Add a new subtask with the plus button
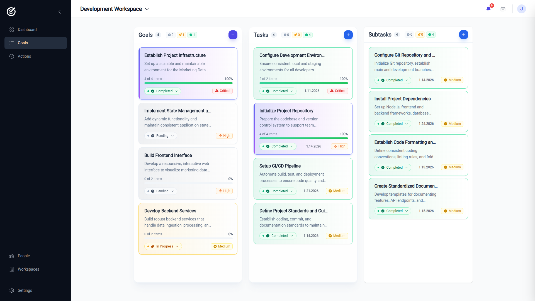Screen dimensions: 535x301 click(x=464, y=35)
